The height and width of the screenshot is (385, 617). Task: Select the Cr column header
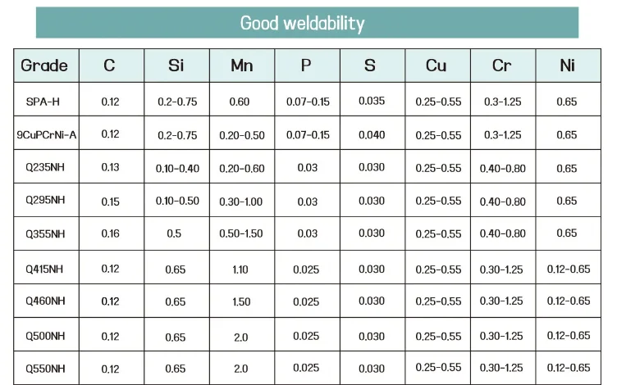tap(501, 66)
